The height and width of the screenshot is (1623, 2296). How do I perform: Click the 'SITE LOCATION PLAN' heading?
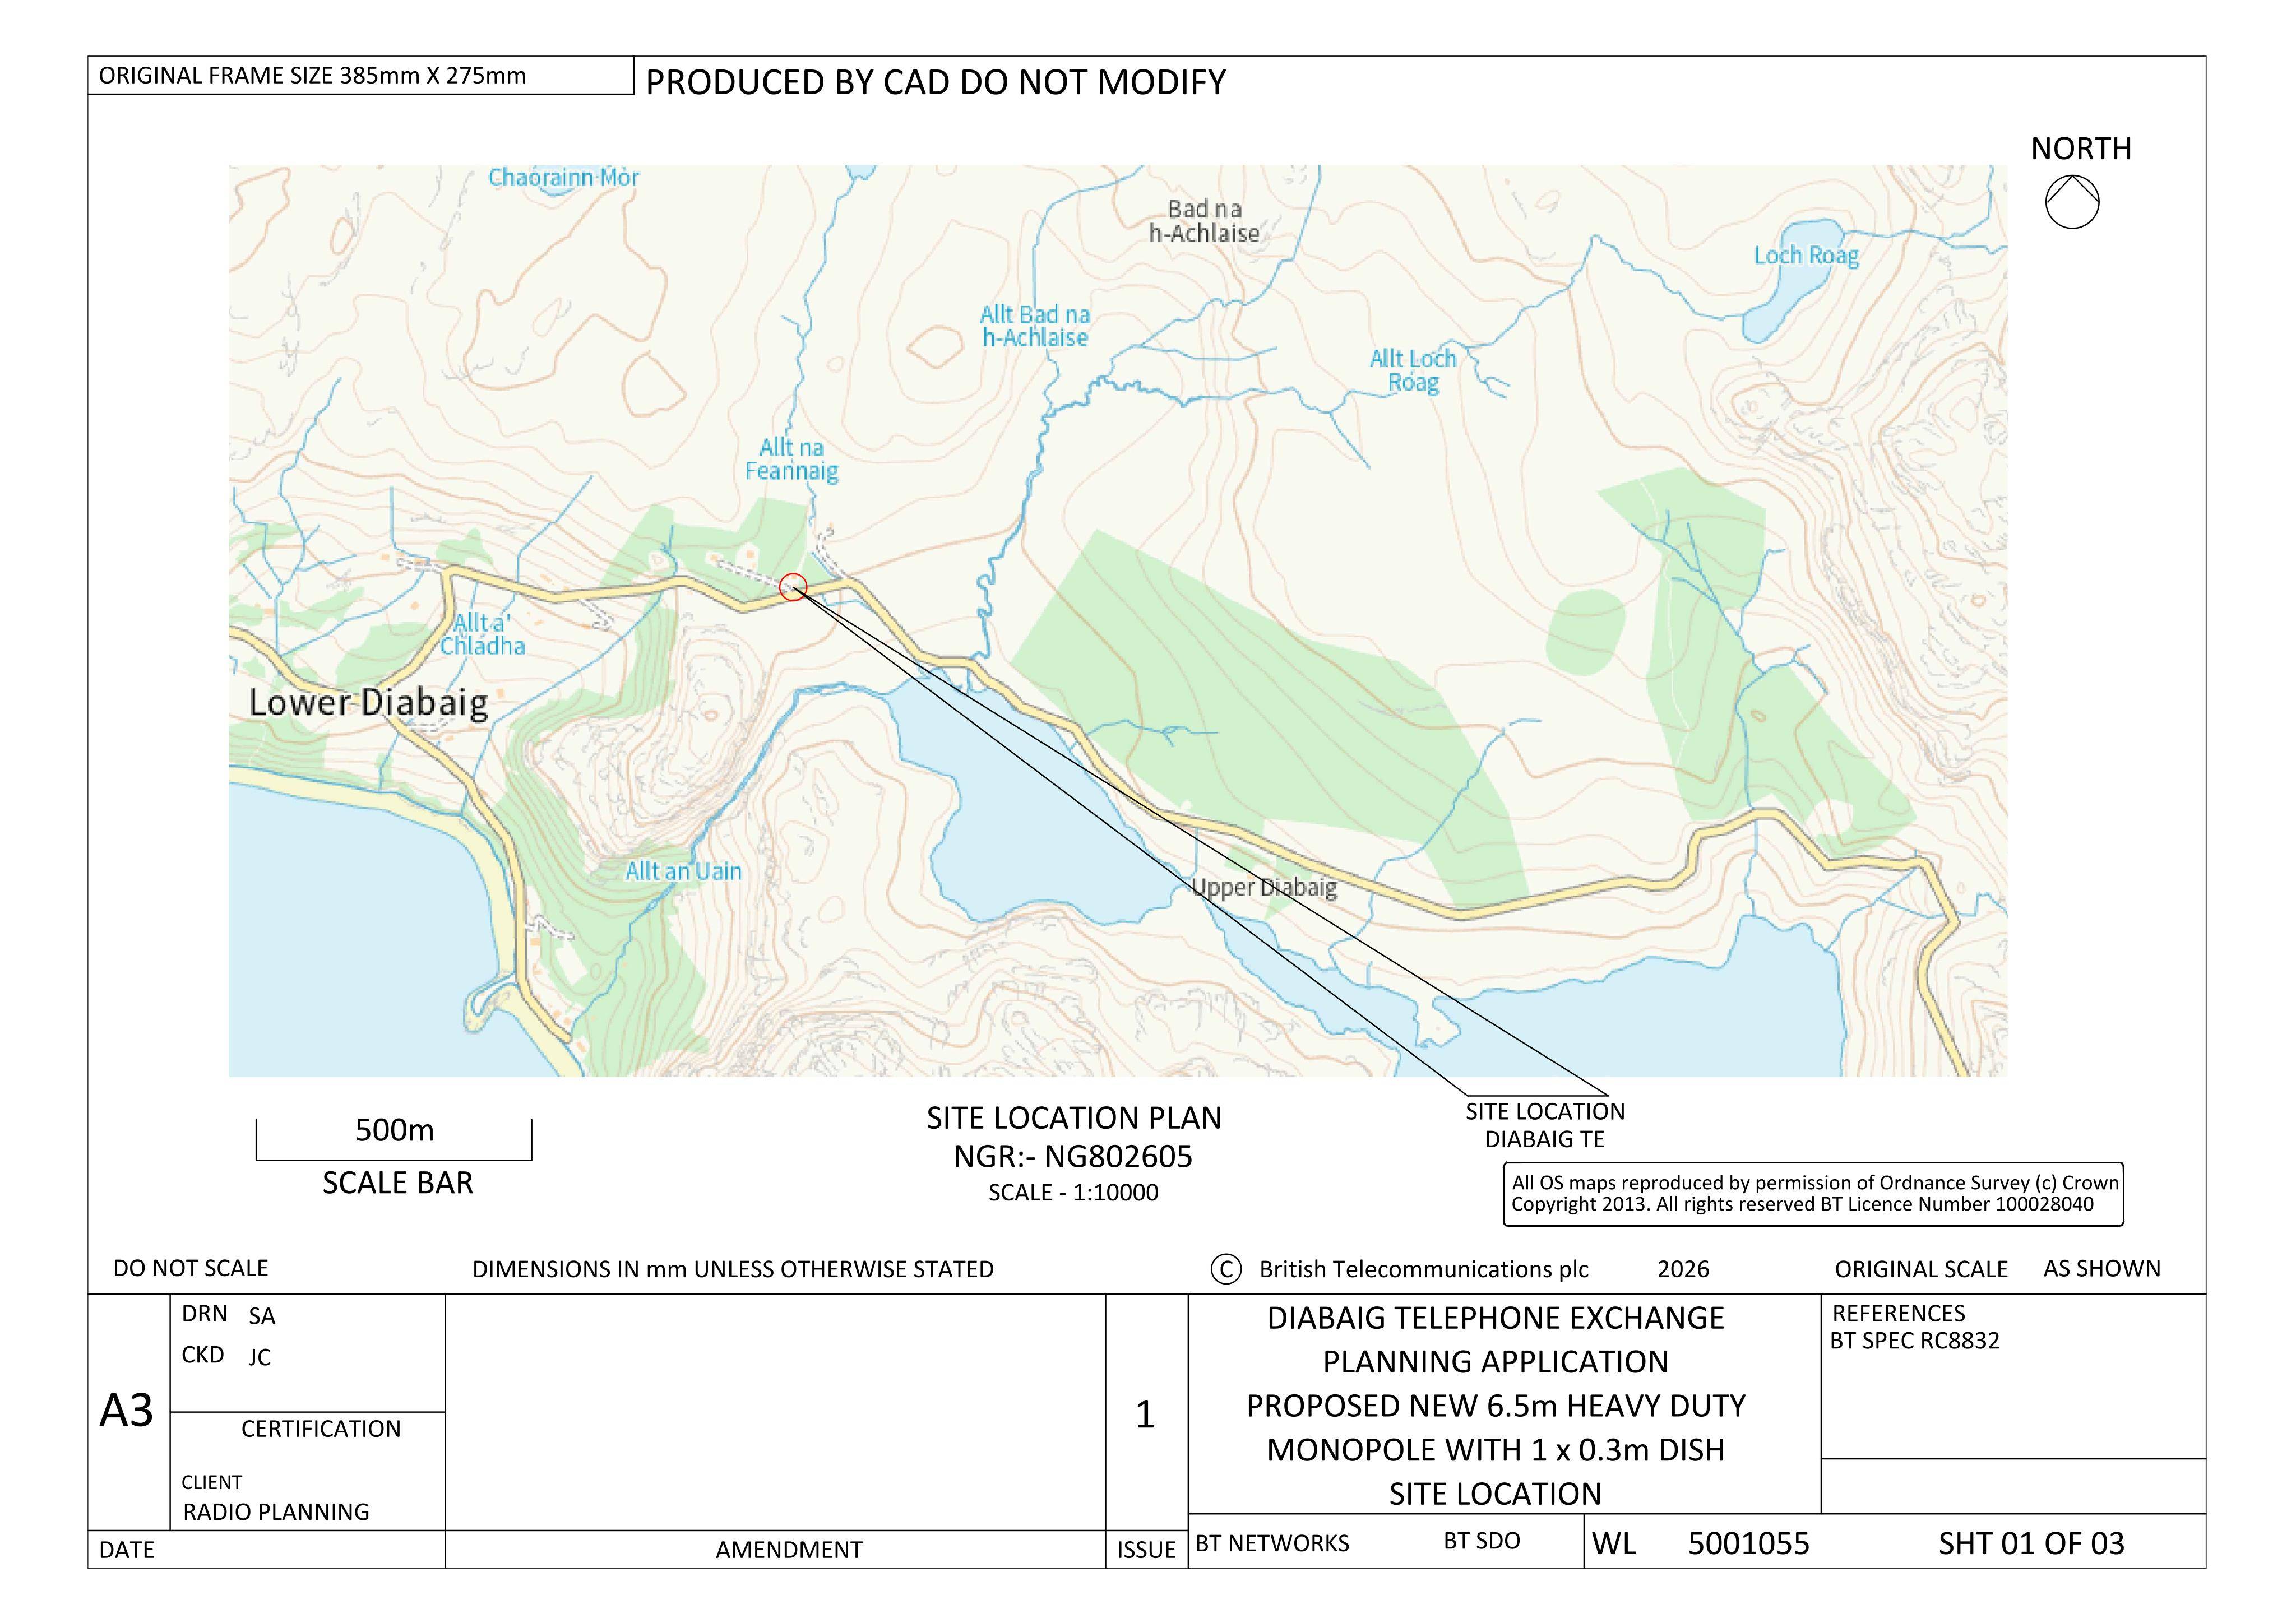pyautogui.click(x=1073, y=1117)
